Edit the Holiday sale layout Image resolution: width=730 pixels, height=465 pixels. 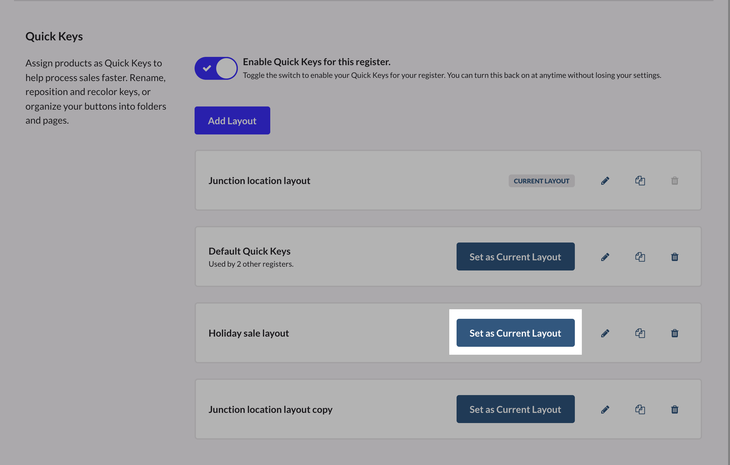coord(605,333)
